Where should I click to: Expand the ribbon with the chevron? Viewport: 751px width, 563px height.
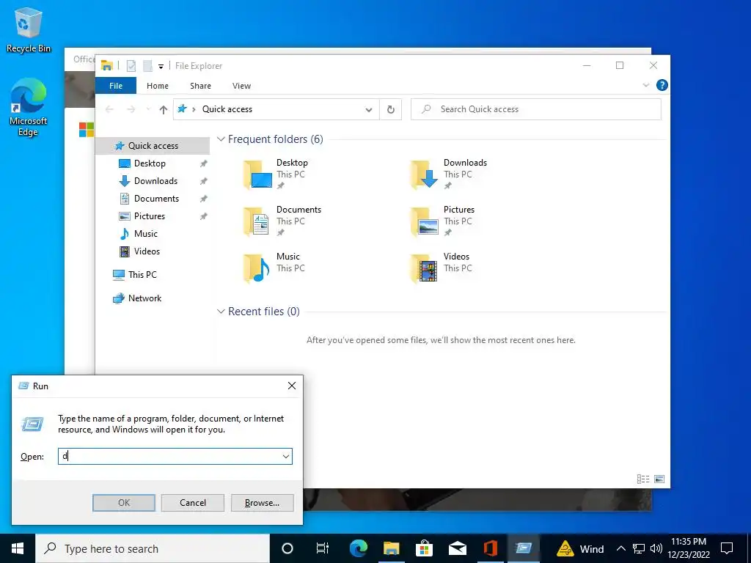[645, 85]
